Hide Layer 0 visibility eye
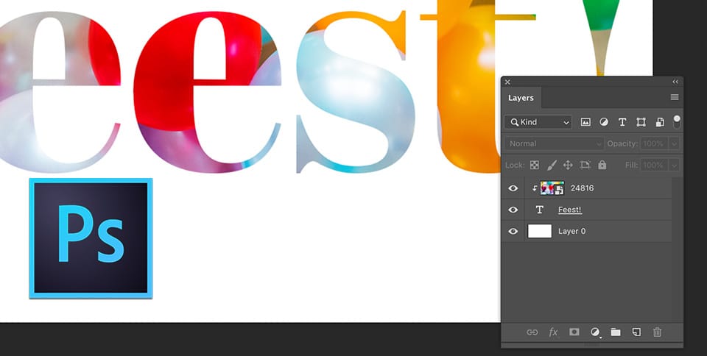Screen dimensions: 707x356 [x=513, y=232]
